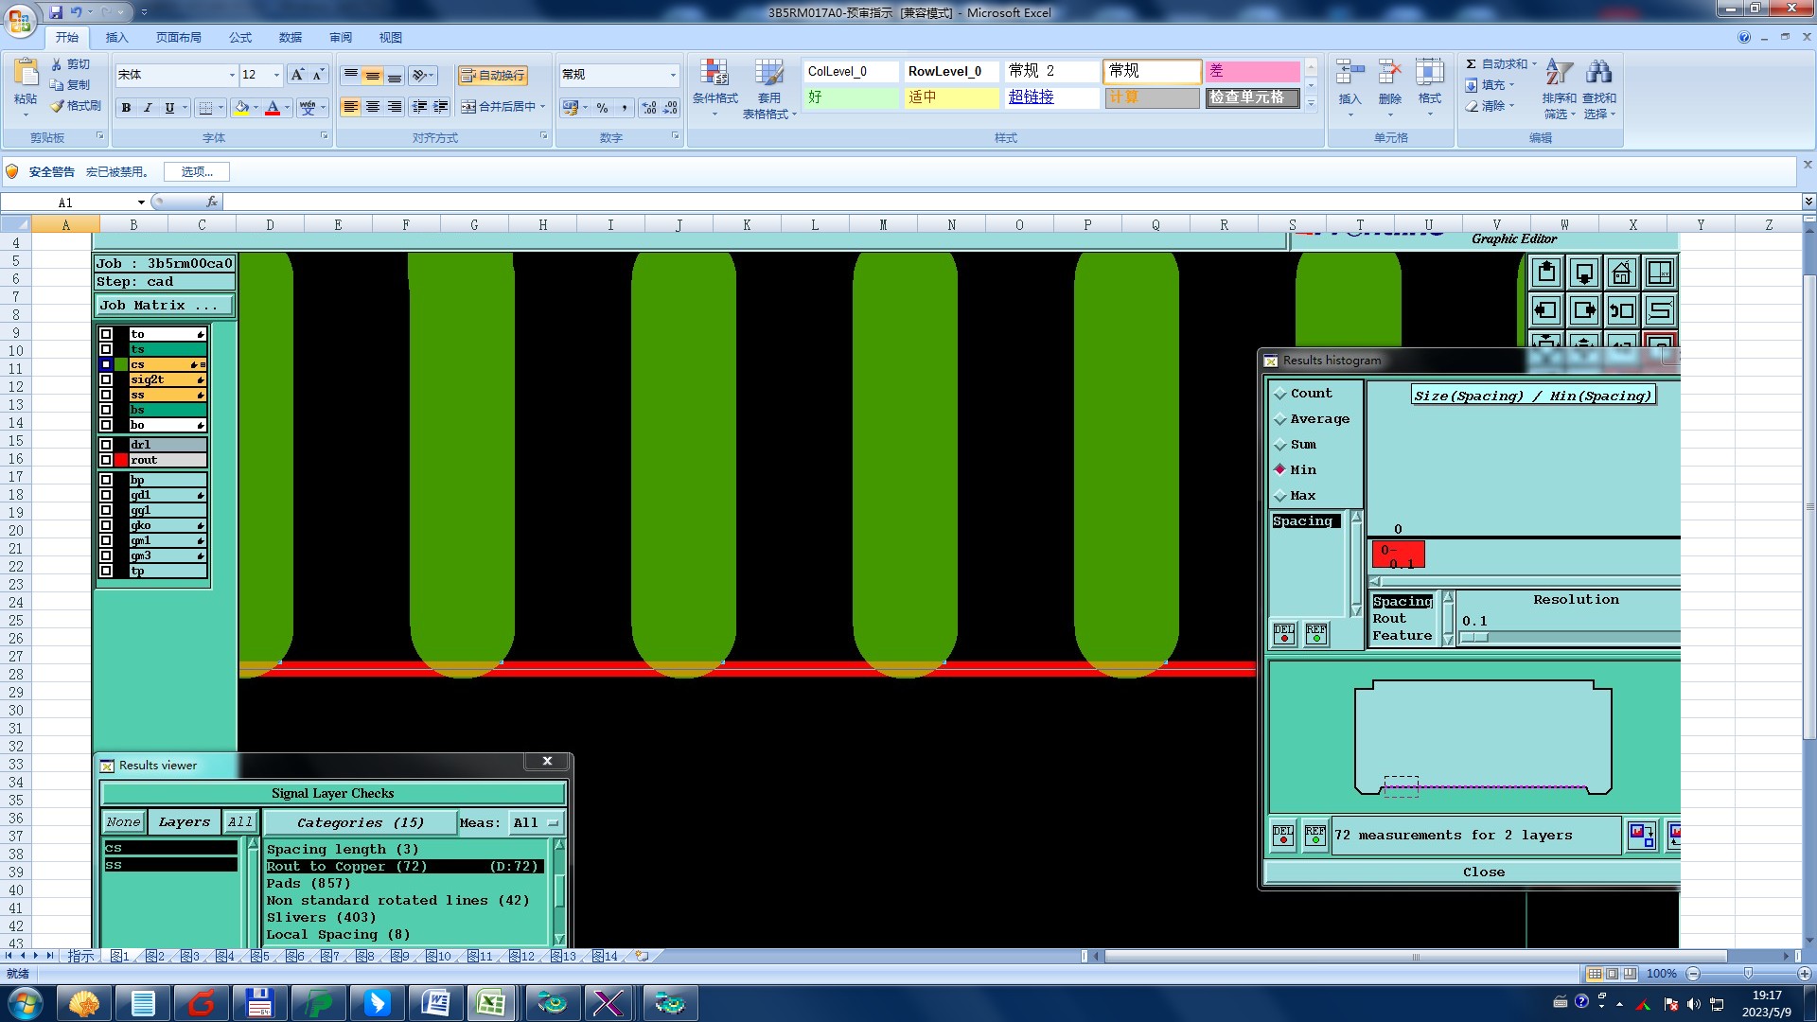Click the 选项... security warning button

coord(197,171)
